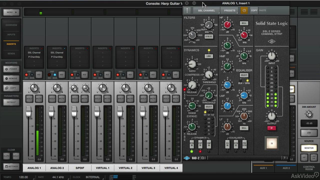This screenshot has width=320, height=180.
Task: Click the VIRTUAL 2 pan knob
Action: click(x=125, y=88)
